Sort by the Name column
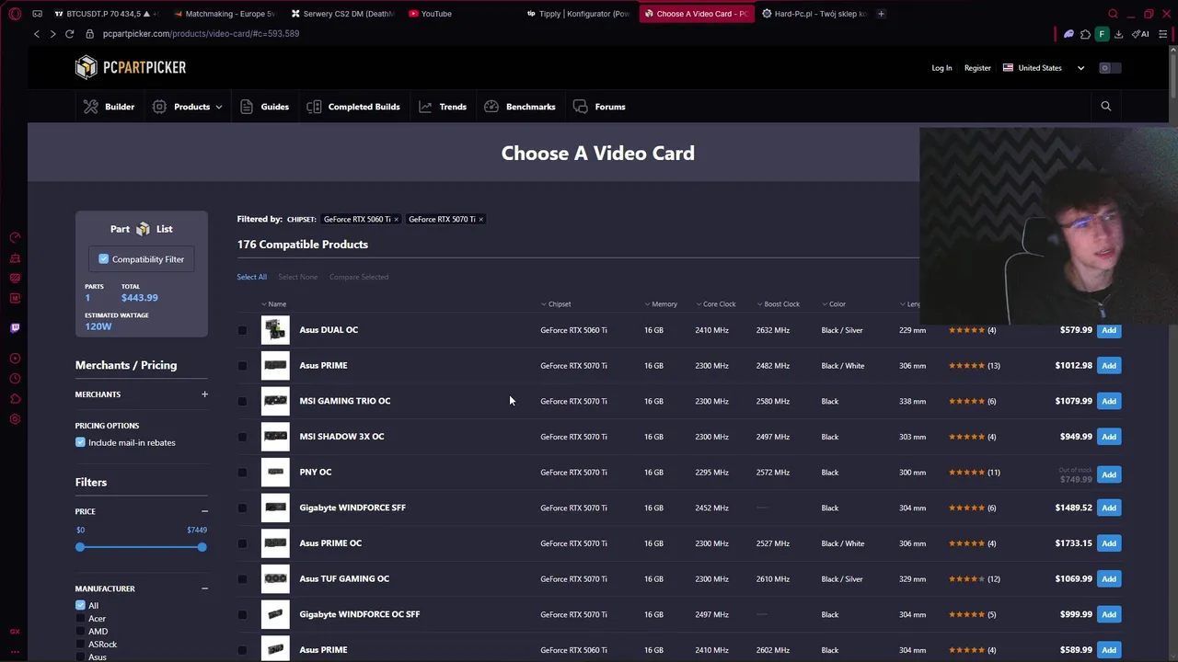 pyautogui.click(x=273, y=304)
